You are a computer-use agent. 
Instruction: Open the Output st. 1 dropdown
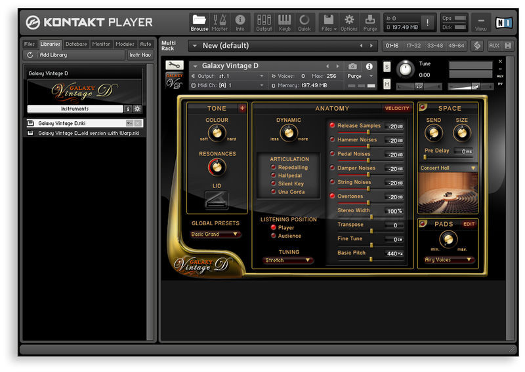point(228,76)
